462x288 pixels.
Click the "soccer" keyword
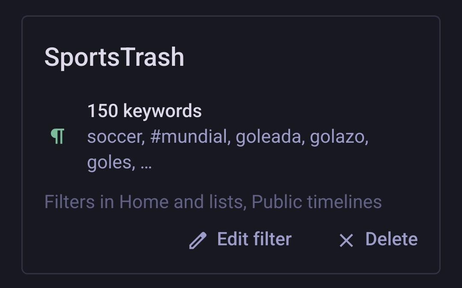point(115,137)
